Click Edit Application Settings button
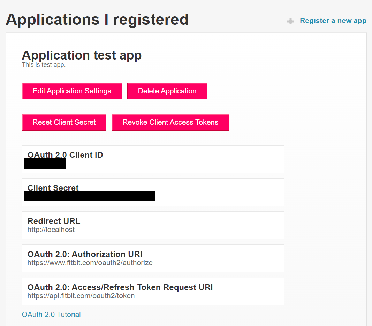The height and width of the screenshot is (326, 372). (x=72, y=91)
